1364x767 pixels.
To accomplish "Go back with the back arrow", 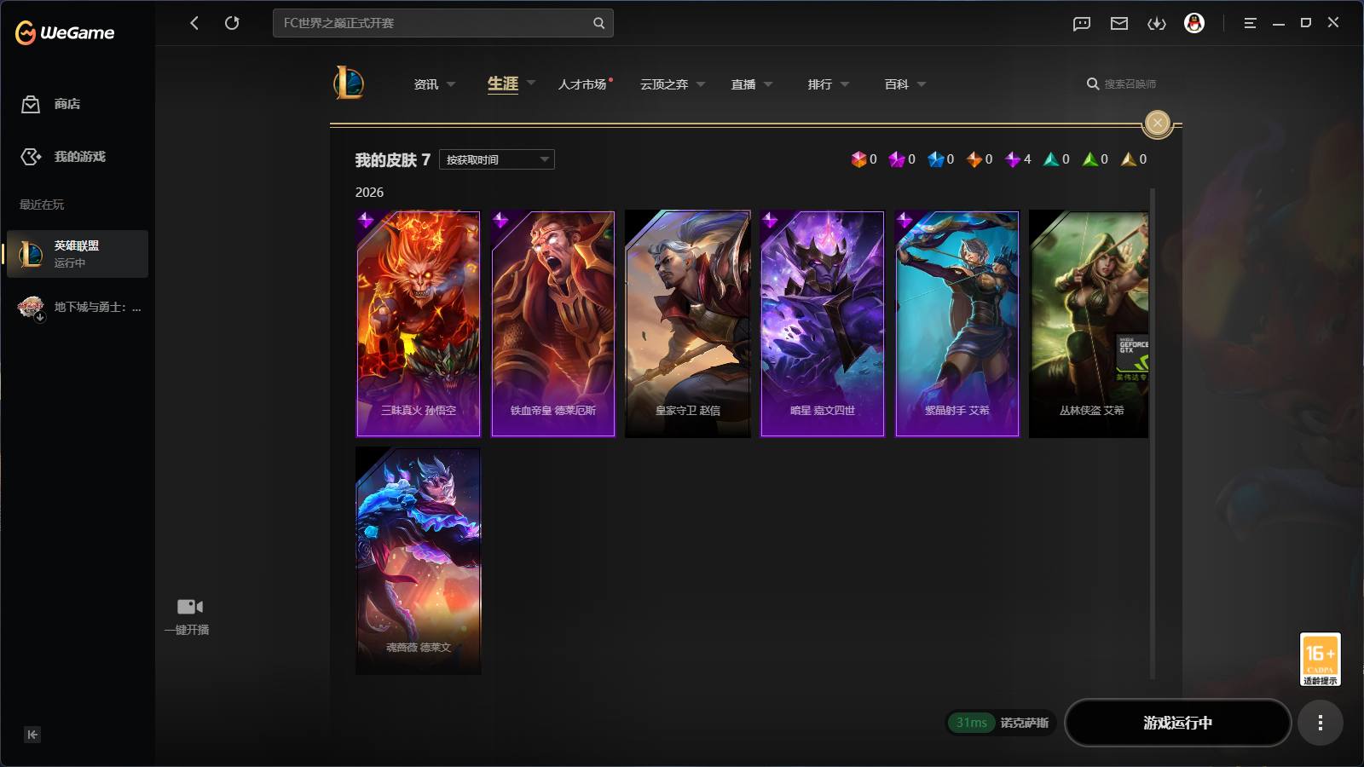I will 194,23.
